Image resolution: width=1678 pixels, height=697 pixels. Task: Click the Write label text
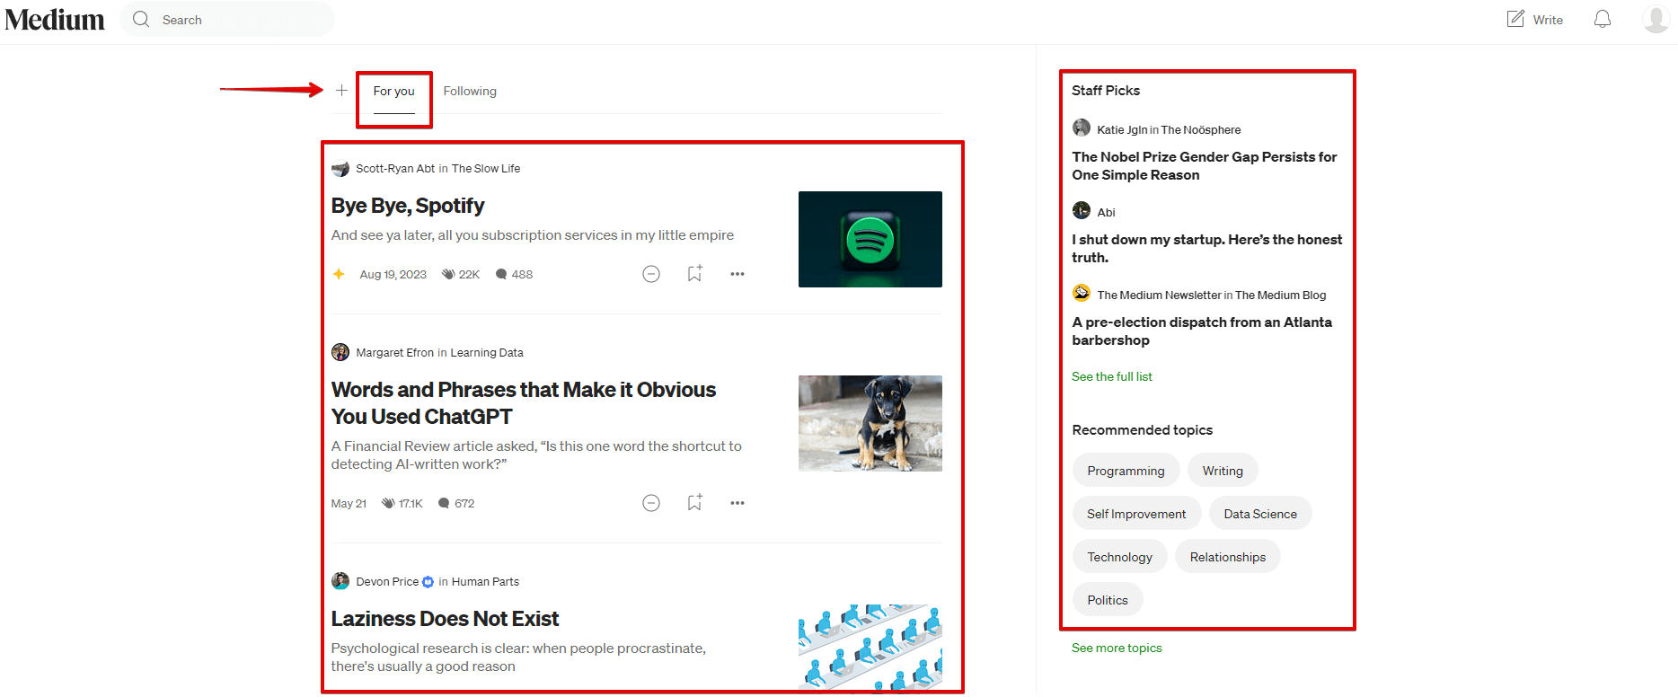tap(1548, 20)
